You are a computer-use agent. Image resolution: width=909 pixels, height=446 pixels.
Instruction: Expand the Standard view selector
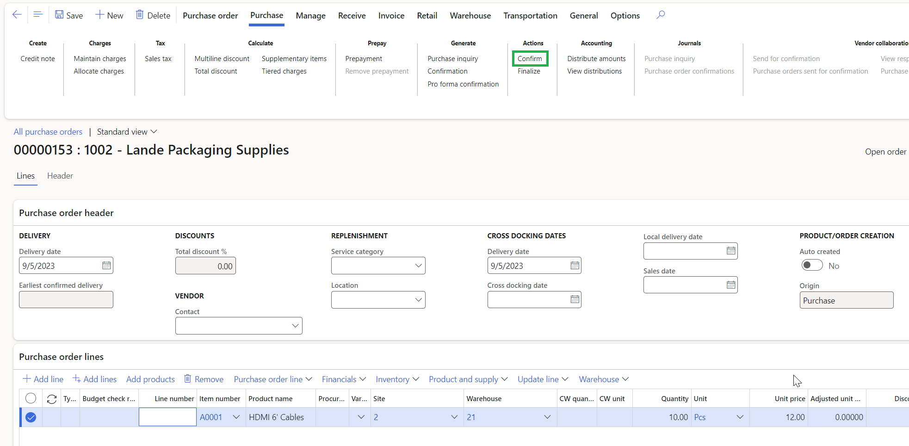coord(154,131)
